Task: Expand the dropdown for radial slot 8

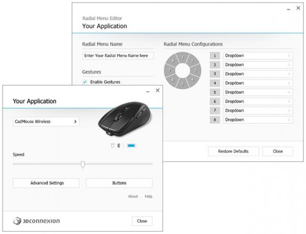Action: pyautogui.click(x=259, y=120)
